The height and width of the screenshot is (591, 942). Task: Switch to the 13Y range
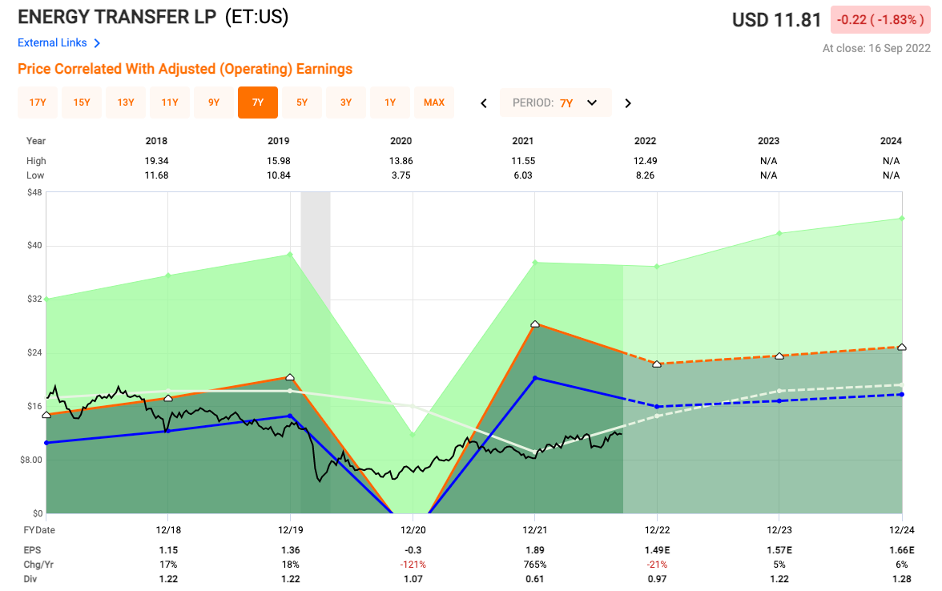pyautogui.click(x=126, y=103)
